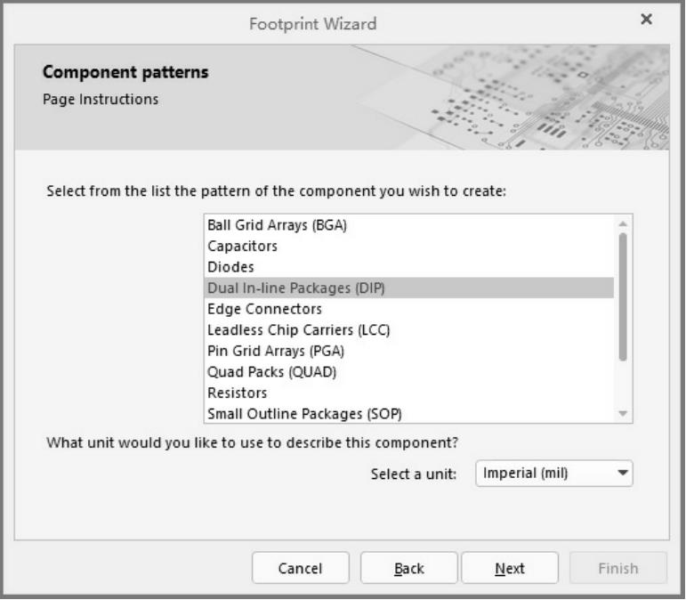The image size is (686, 600).
Task: Go Back to the previous page
Action: click(408, 568)
